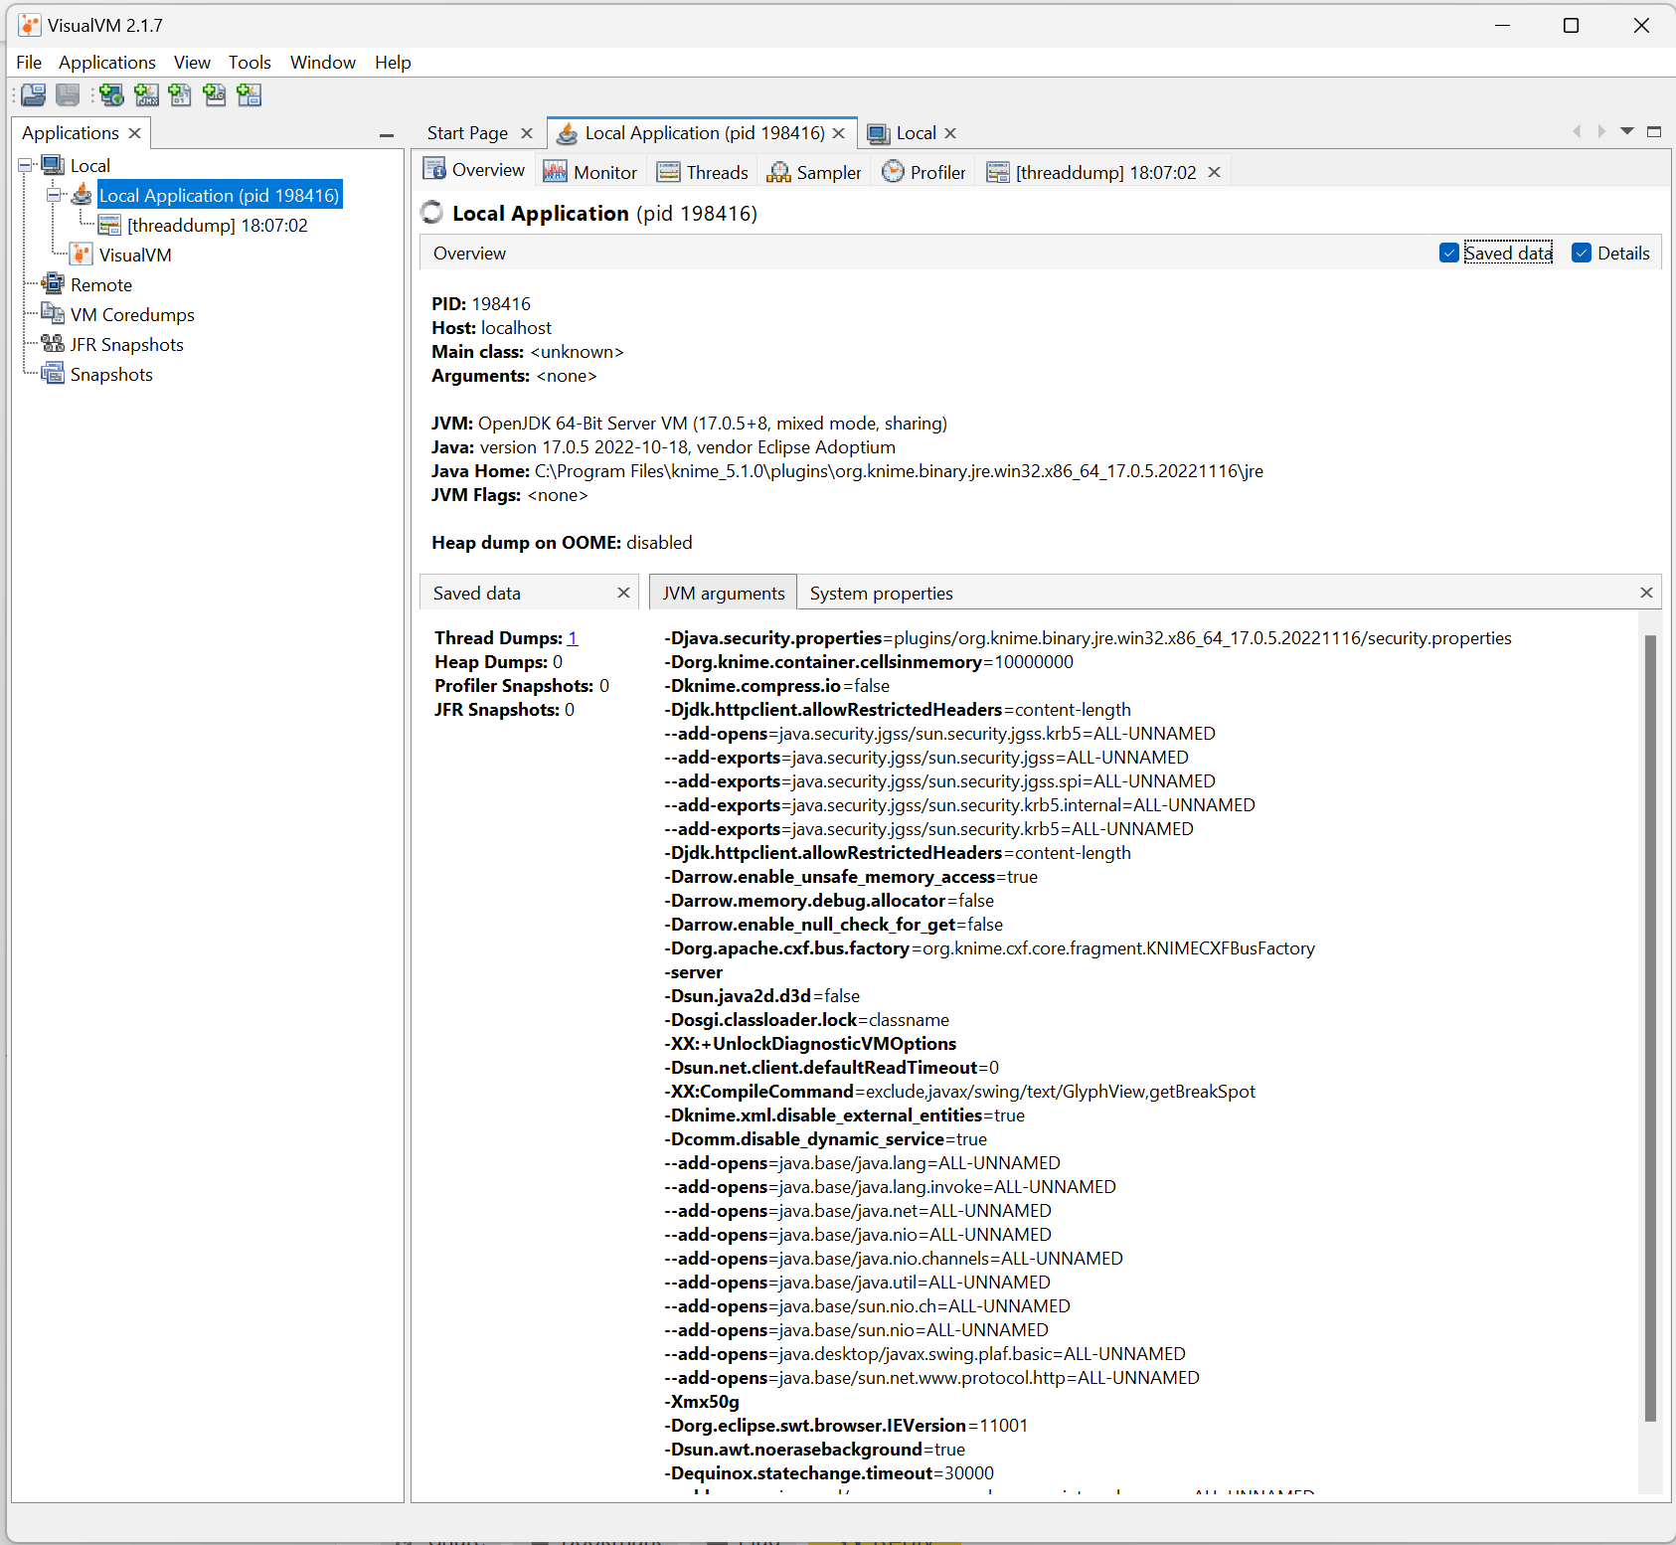Close the threaddump 18:07:02 subtab

pos(1214,172)
